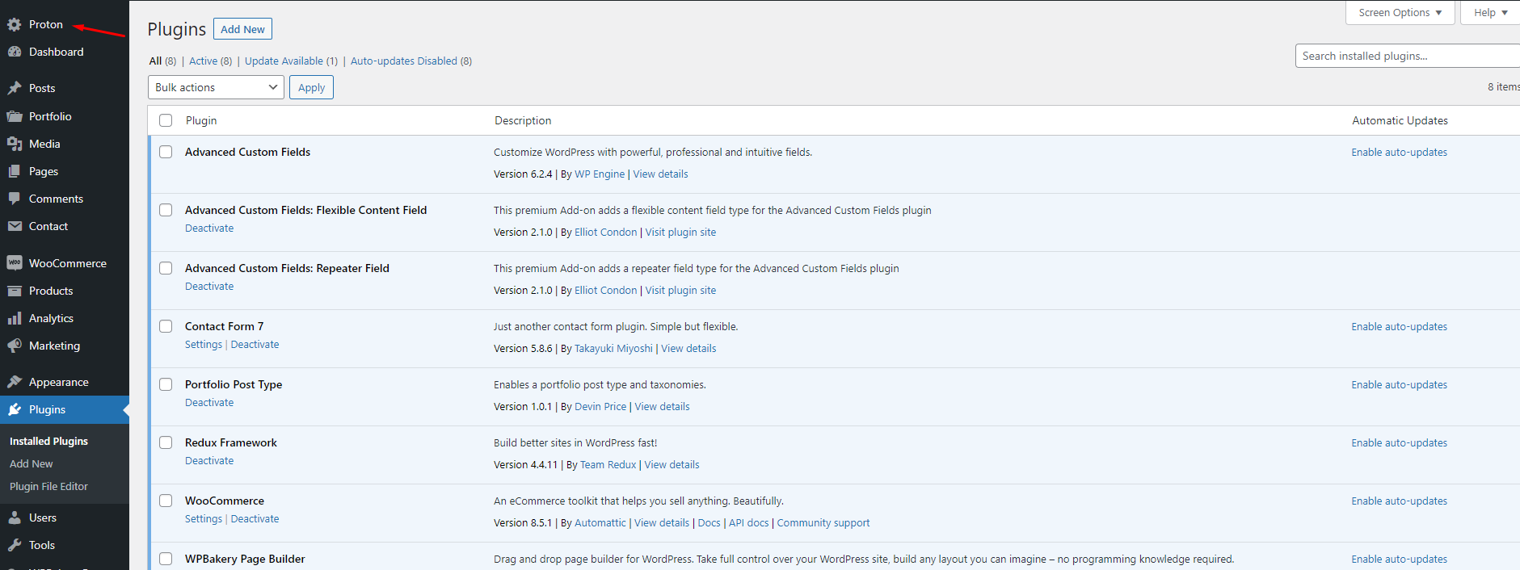Enable auto-updates for Advanced Custom Fields
This screenshot has height=570, width=1520.
(1399, 153)
